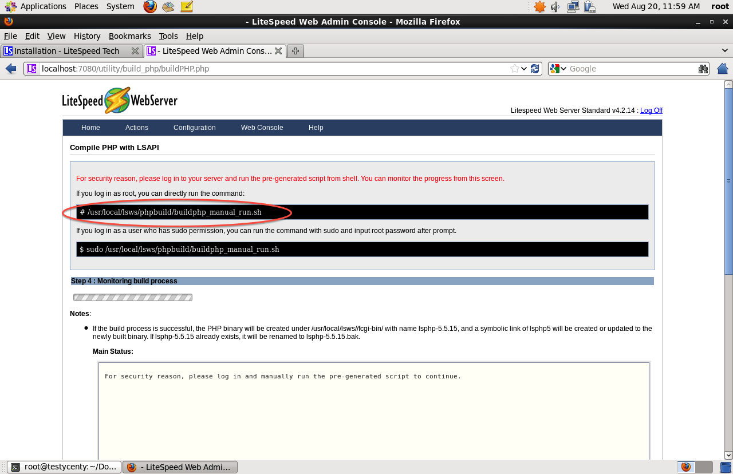Image resolution: width=733 pixels, height=474 pixels.
Task: Click the 'Step 4 : Monitoring build process' heading
Action: (x=124, y=281)
